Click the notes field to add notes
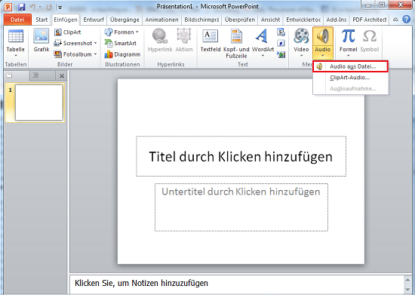Screen dimensions: 415x295 (236, 284)
